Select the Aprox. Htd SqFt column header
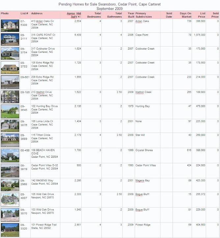The width and height of the screenshot is (220, 238). [x=74, y=15]
